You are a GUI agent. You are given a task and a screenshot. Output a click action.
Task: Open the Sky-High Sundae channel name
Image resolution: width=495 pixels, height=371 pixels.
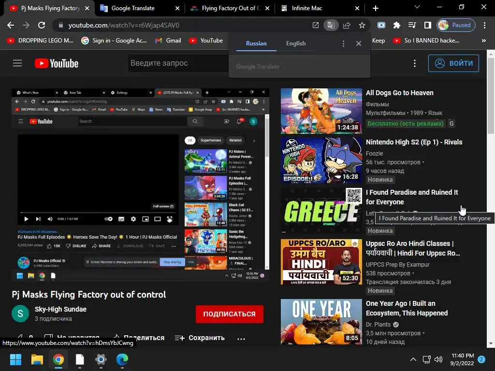pyautogui.click(x=60, y=309)
